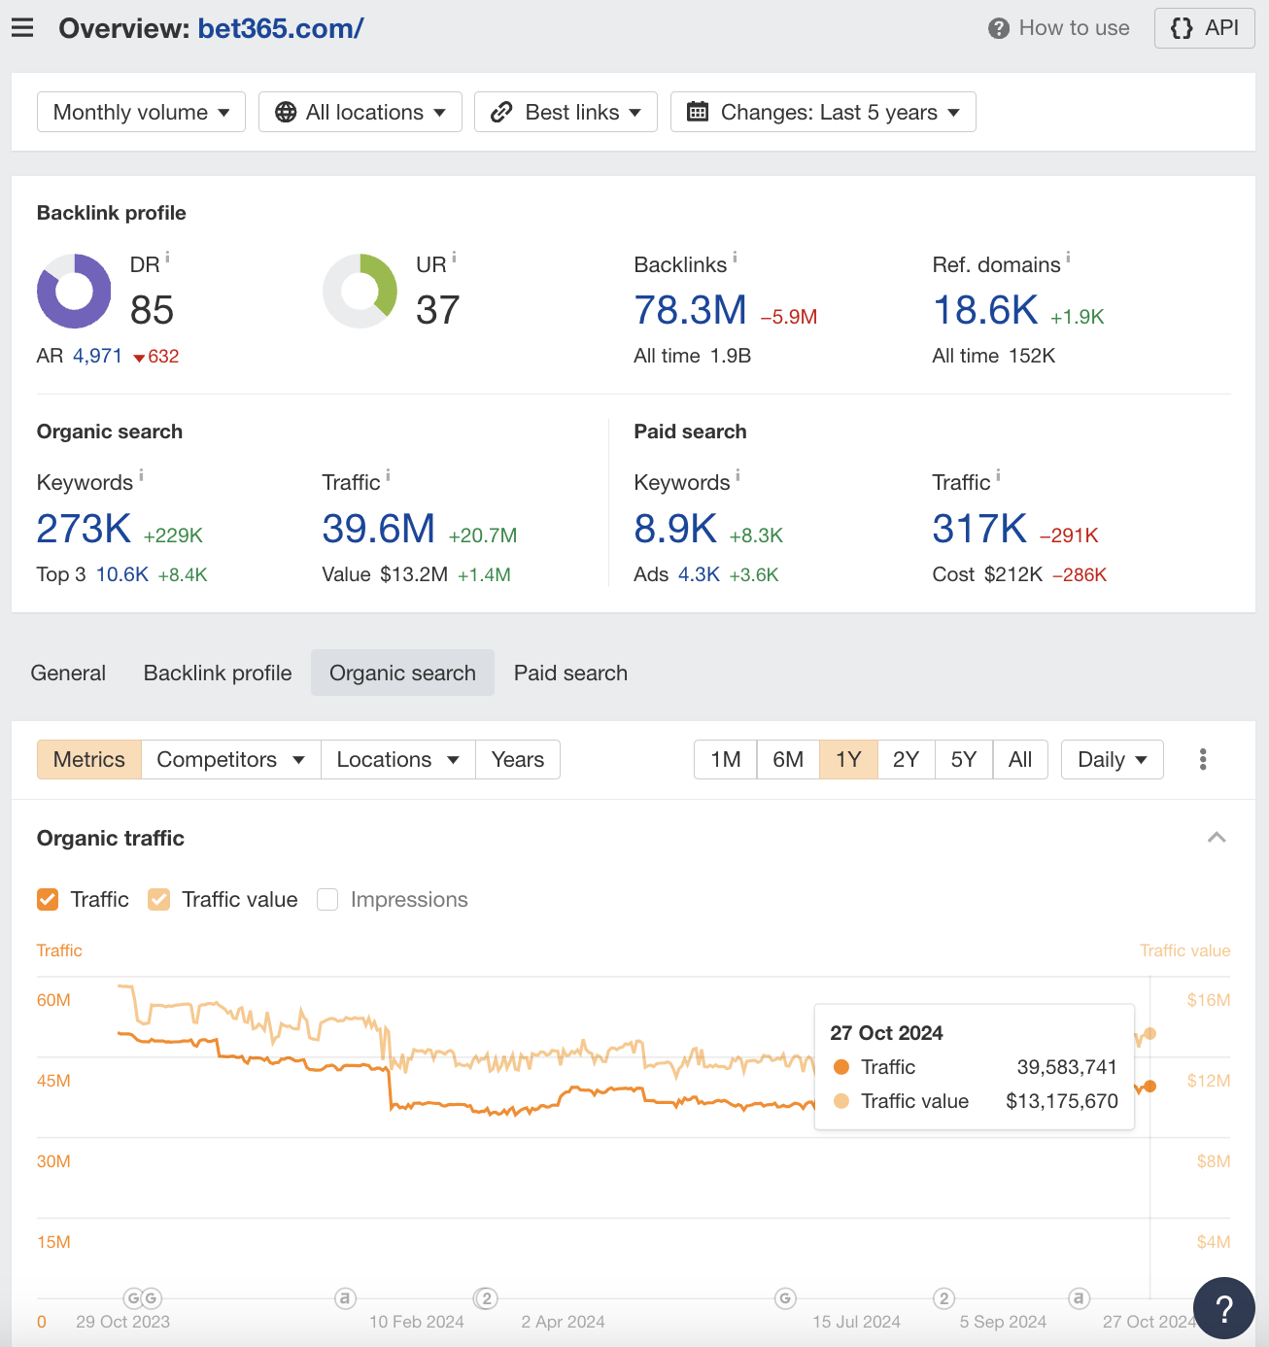Uncheck the Traffic checkbox

(48, 900)
